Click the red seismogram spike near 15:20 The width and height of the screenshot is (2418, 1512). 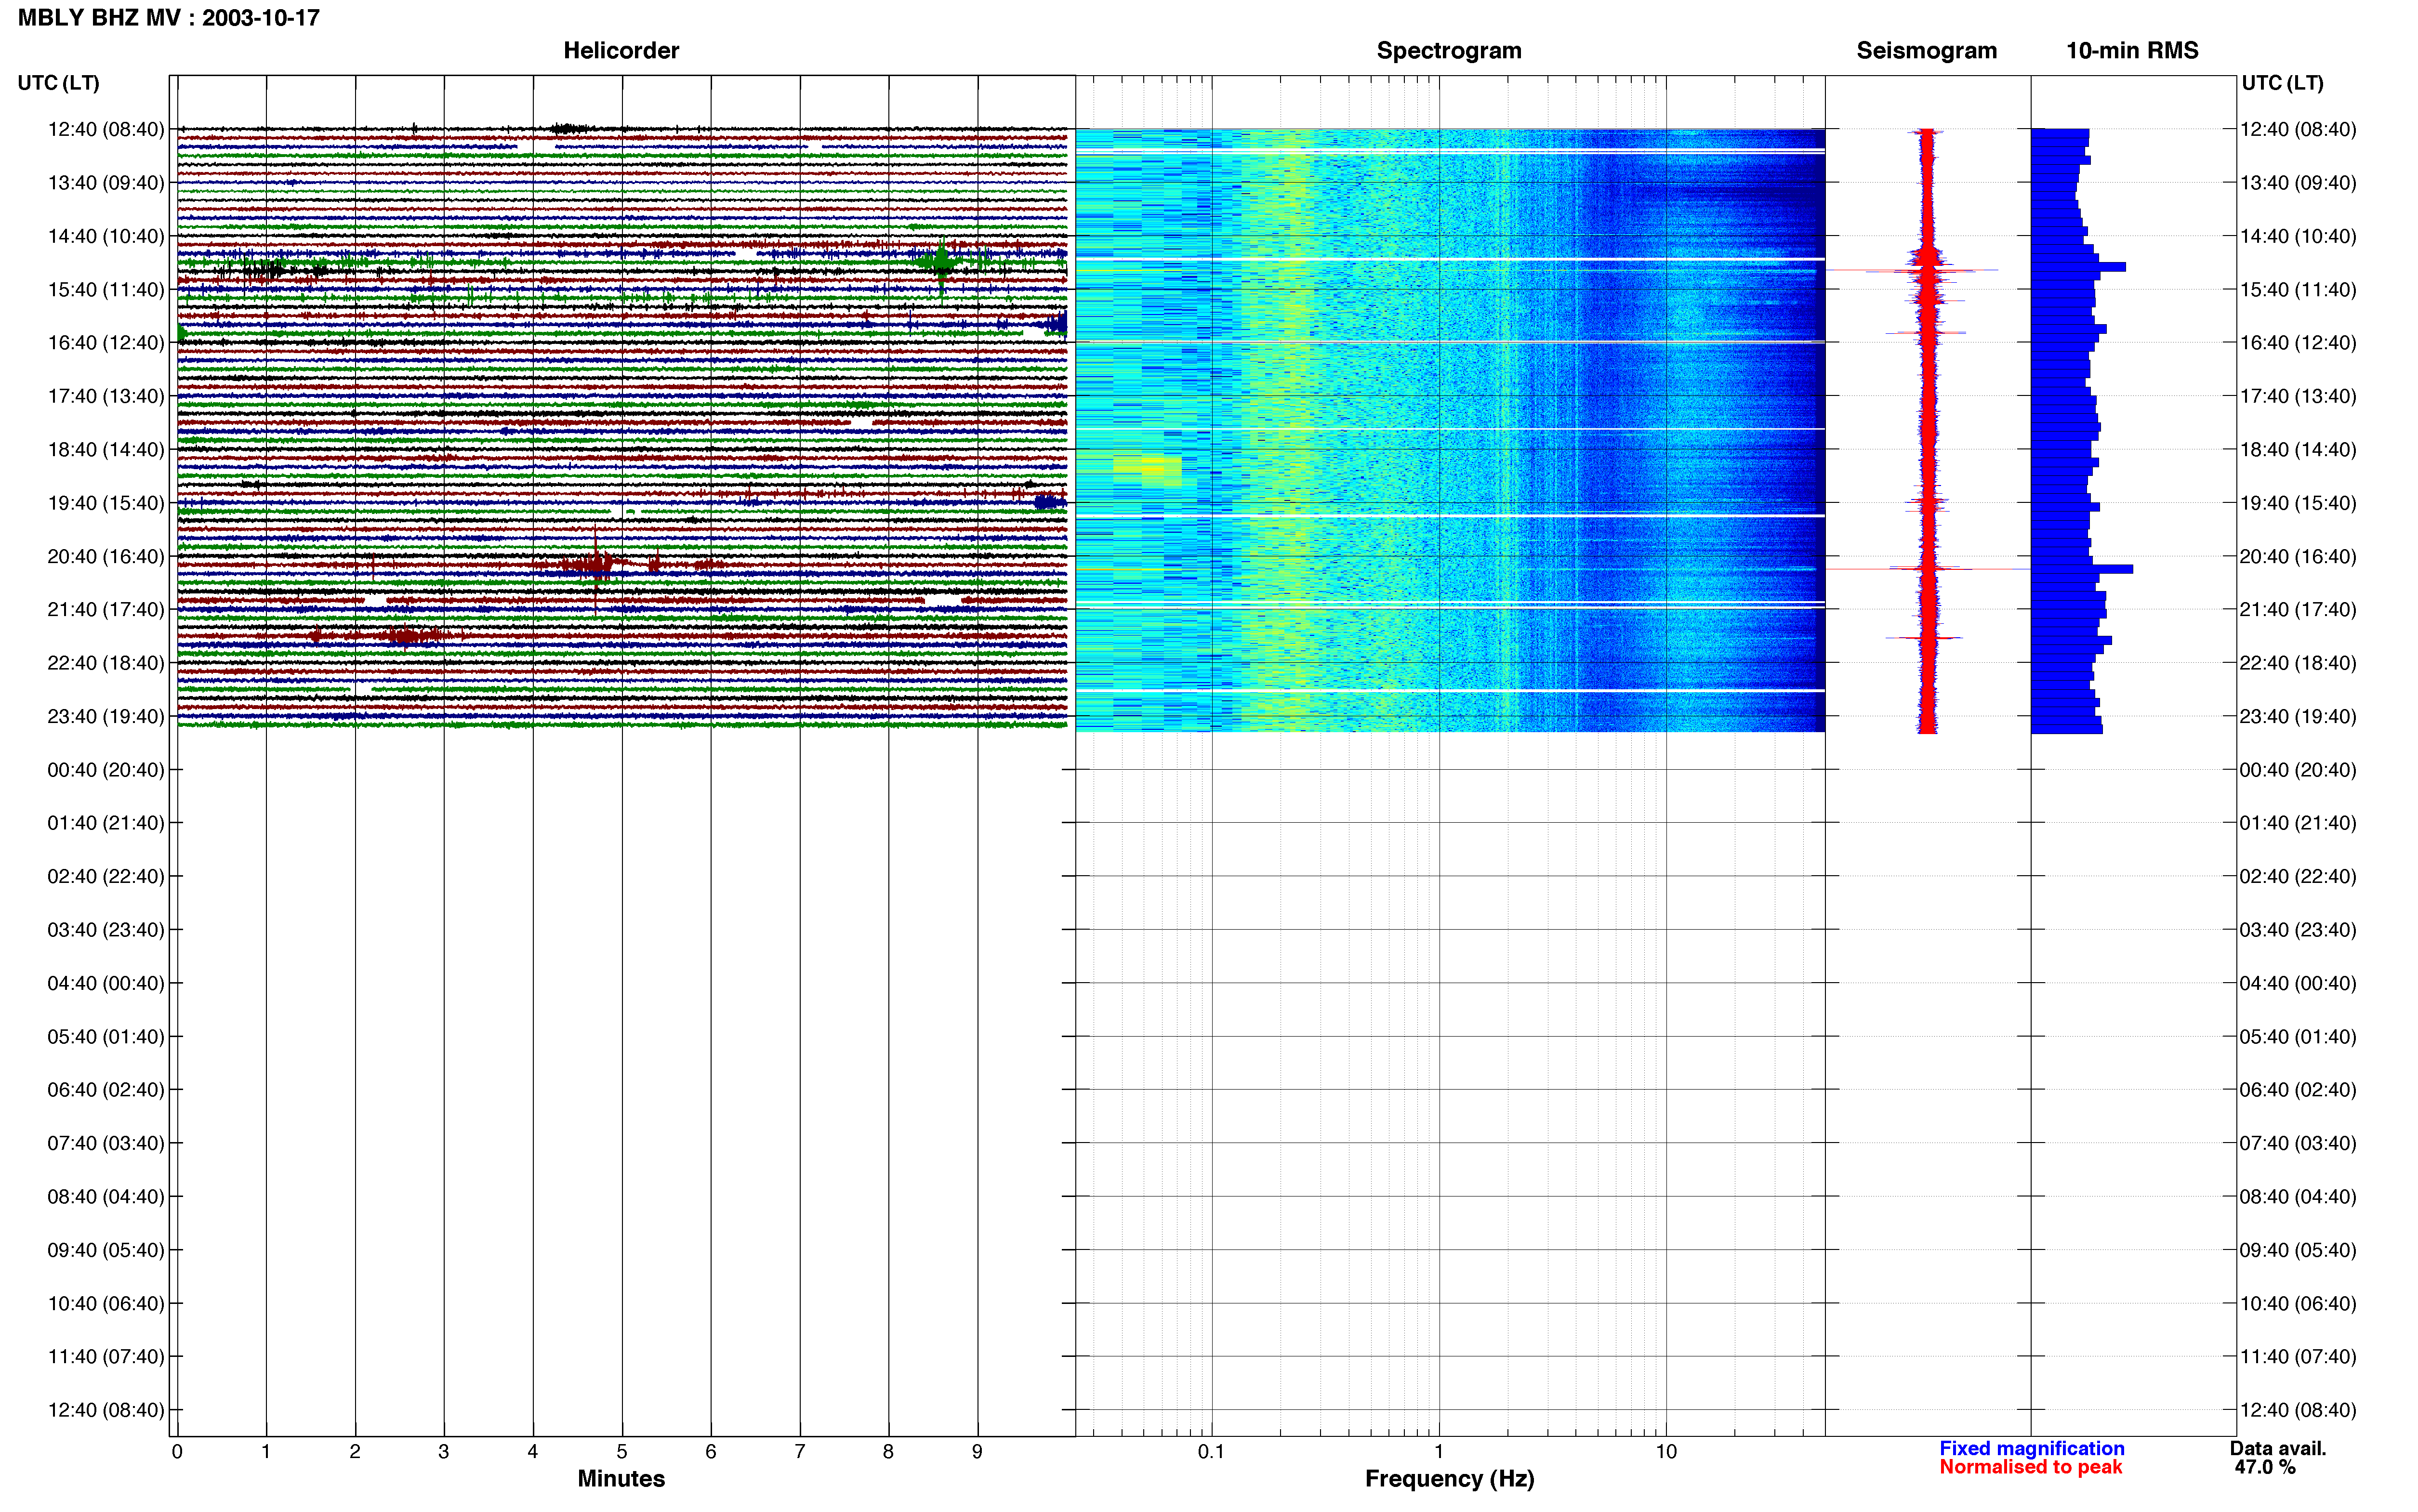[x=1912, y=270]
